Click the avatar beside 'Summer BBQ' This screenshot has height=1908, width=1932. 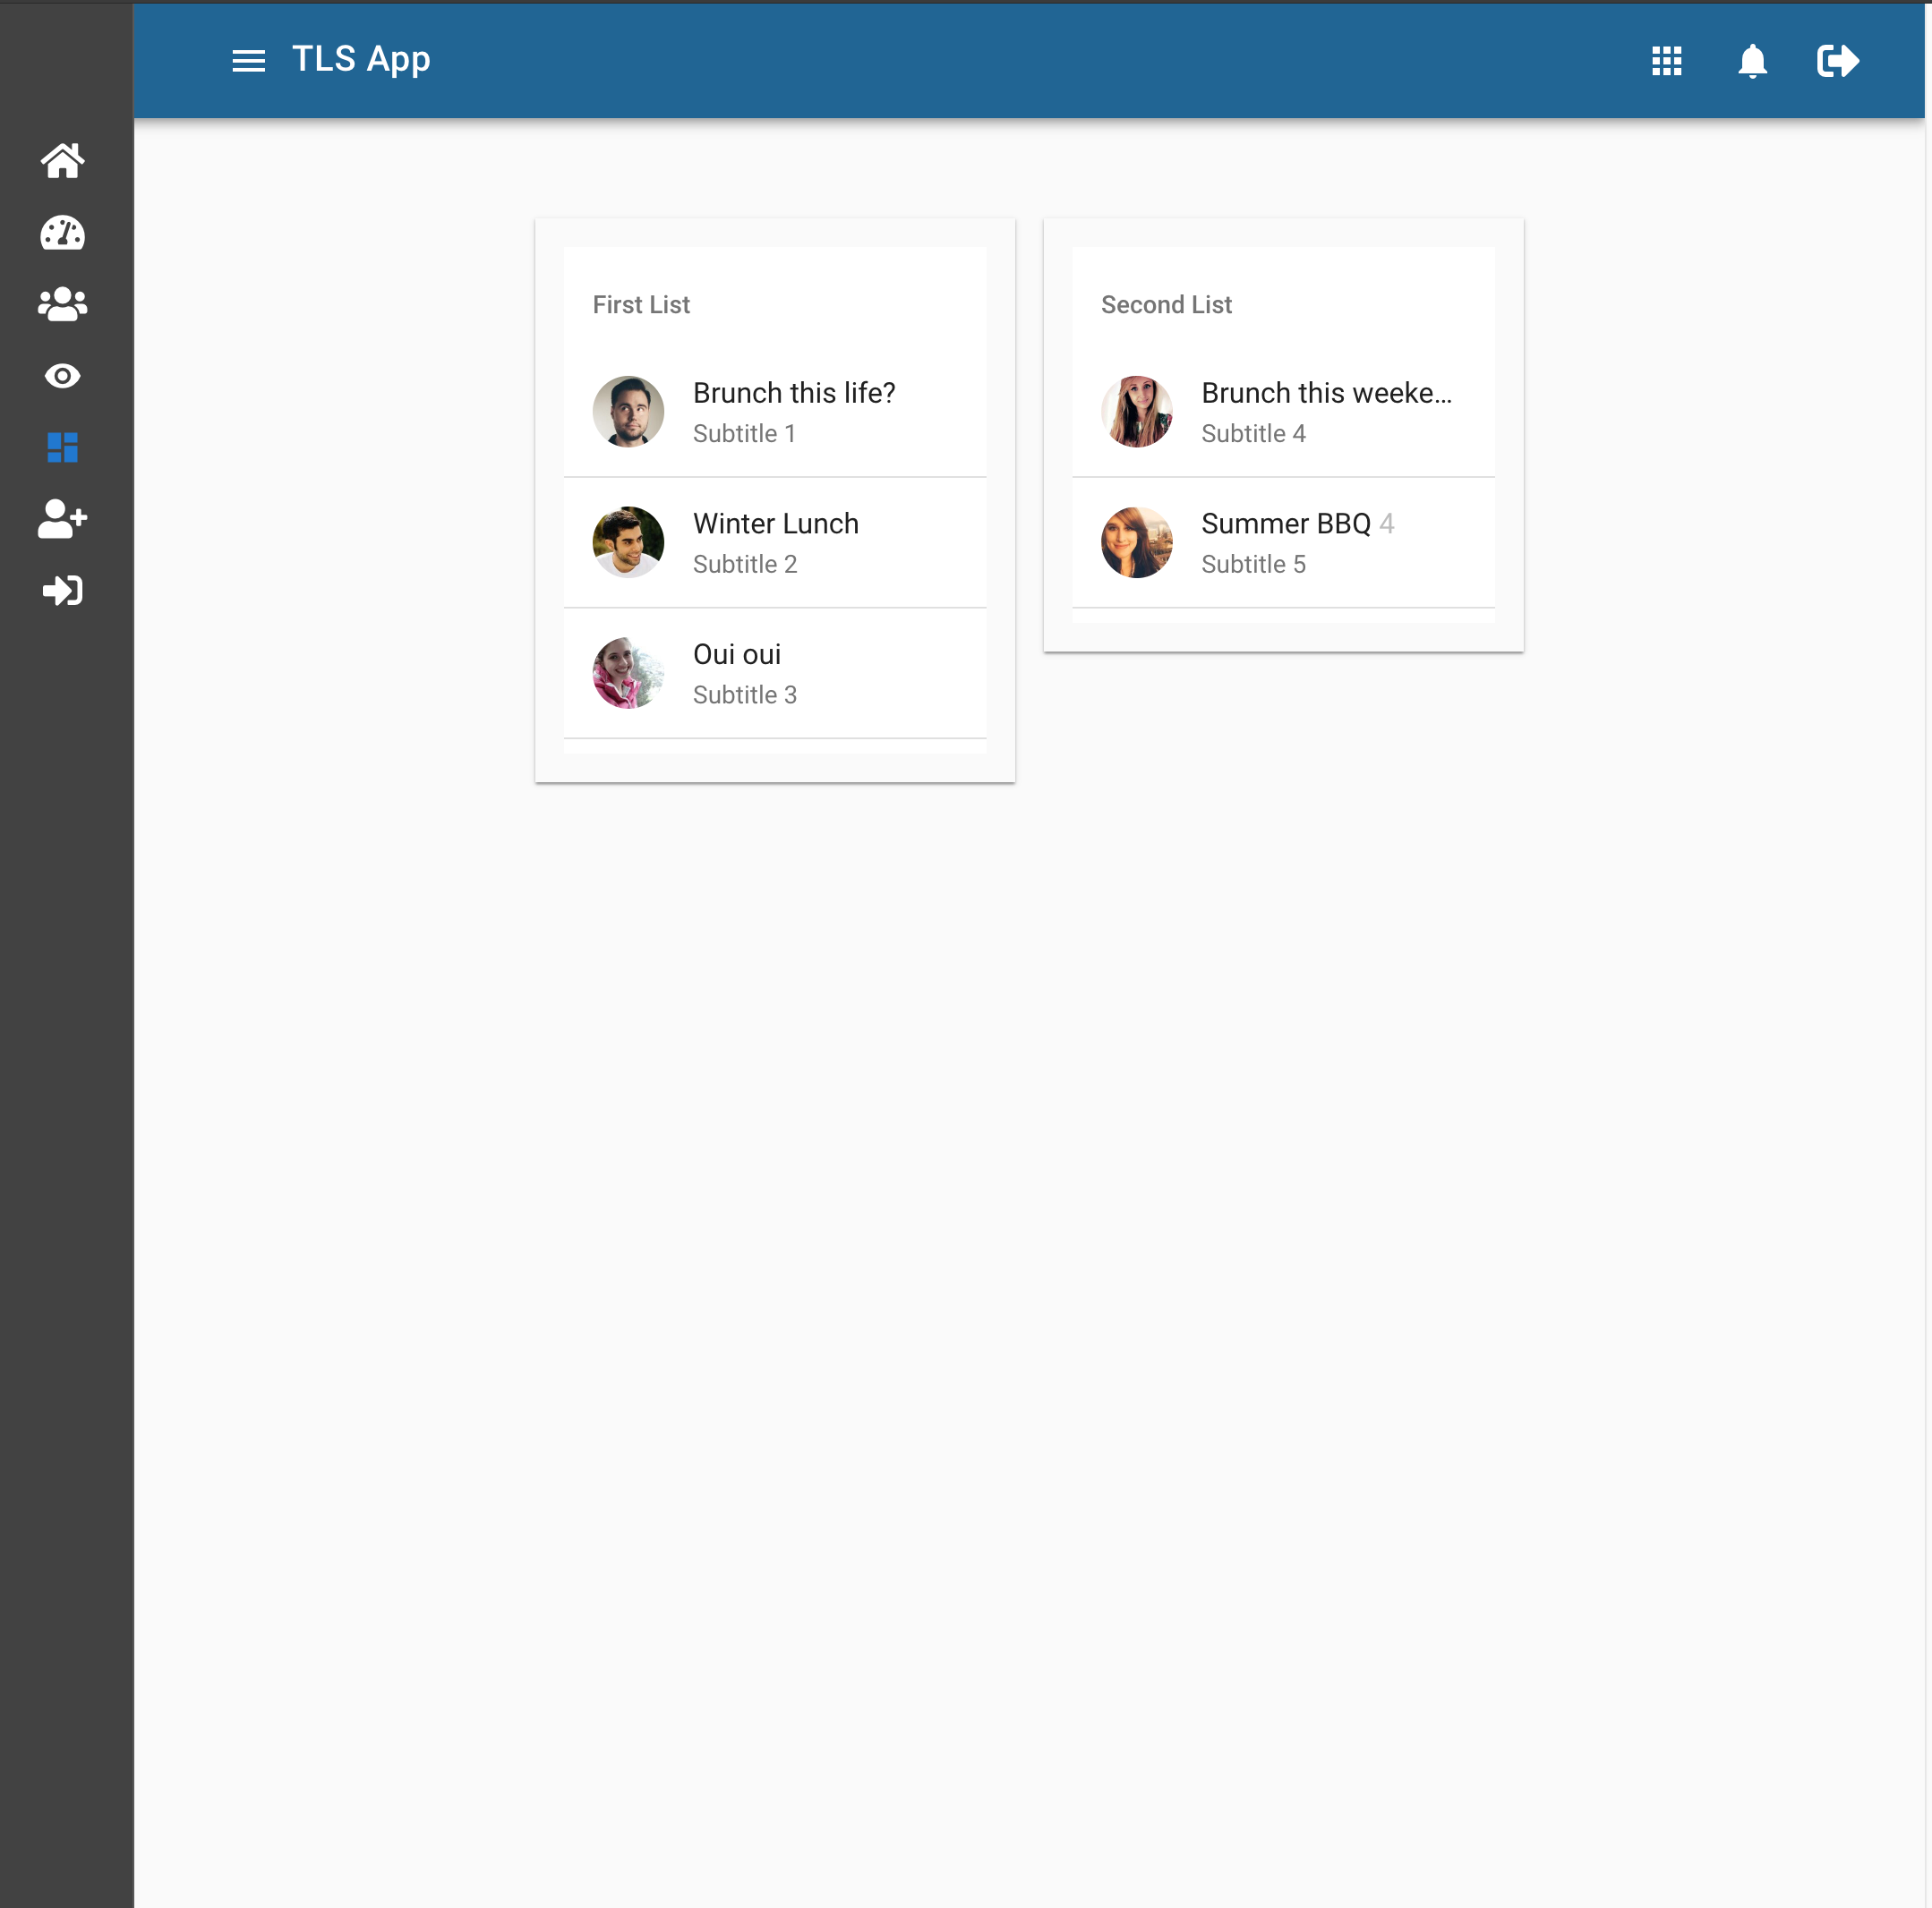tap(1137, 542)
